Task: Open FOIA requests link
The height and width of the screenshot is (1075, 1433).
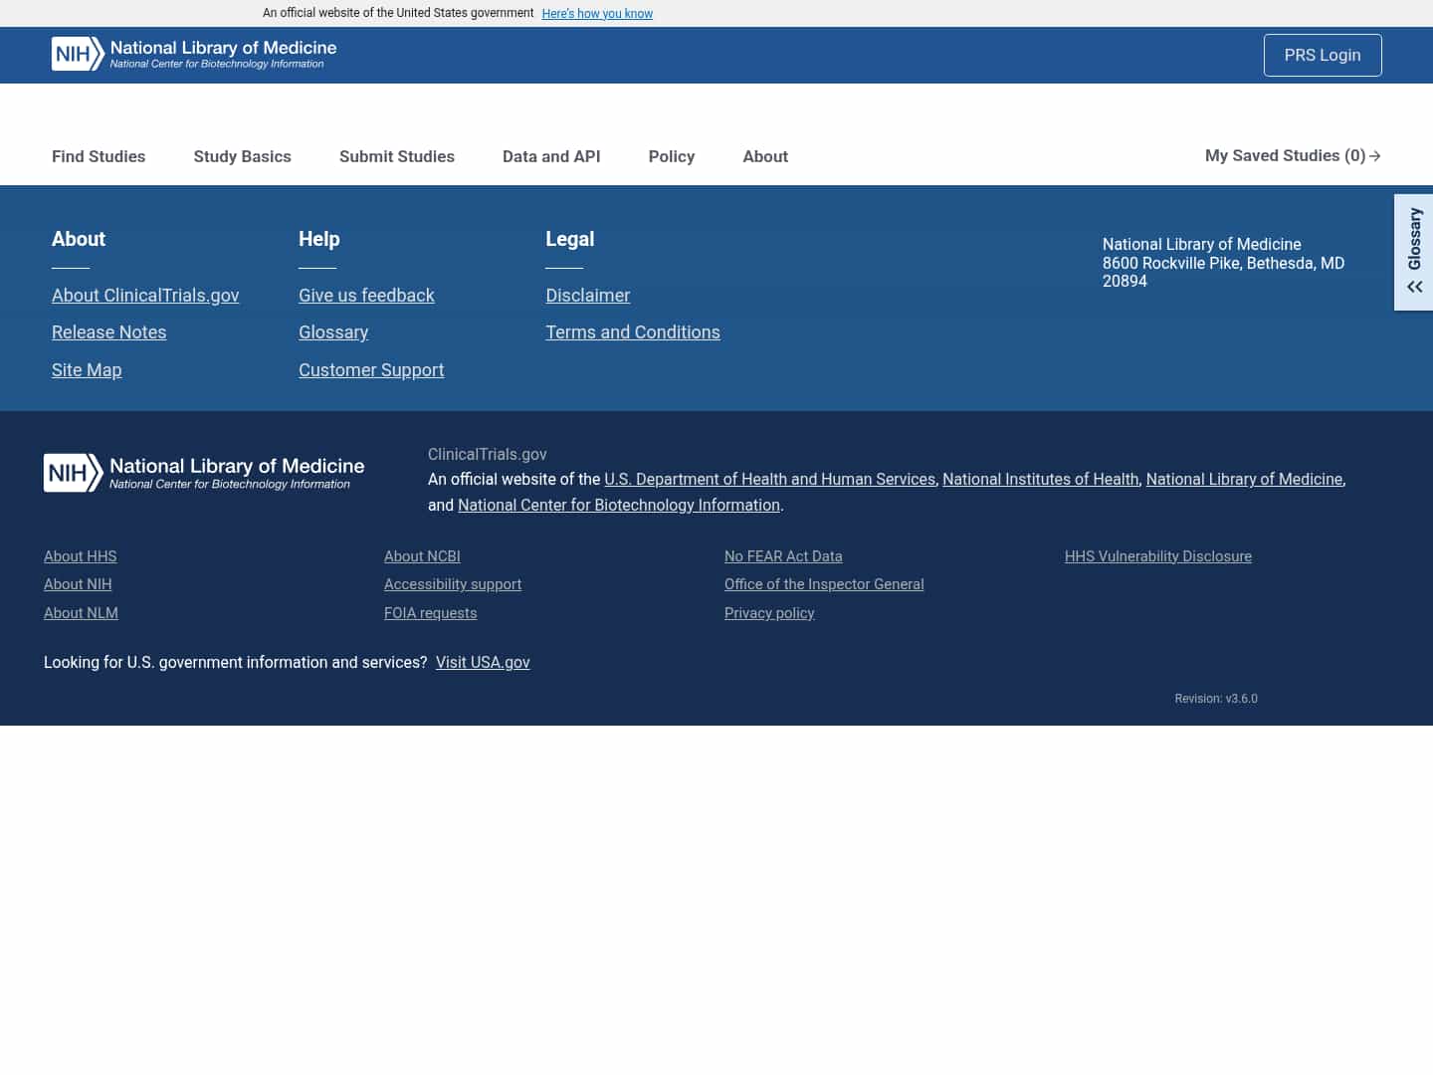Action: click(430, 612)
